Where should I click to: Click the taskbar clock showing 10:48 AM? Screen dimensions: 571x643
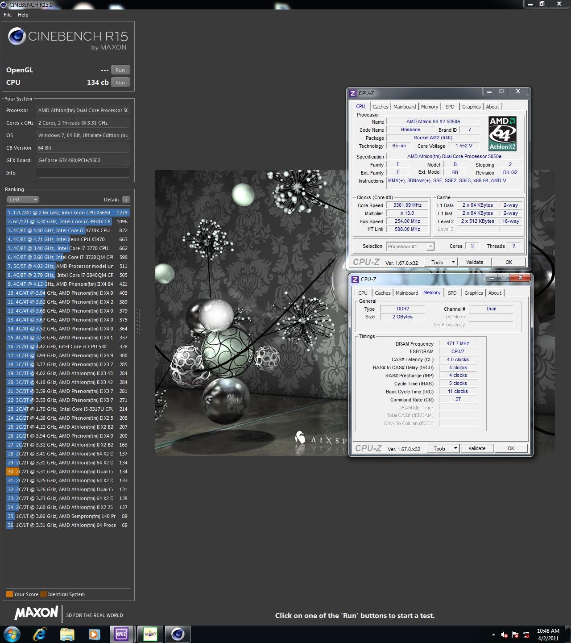coord(548,635)
